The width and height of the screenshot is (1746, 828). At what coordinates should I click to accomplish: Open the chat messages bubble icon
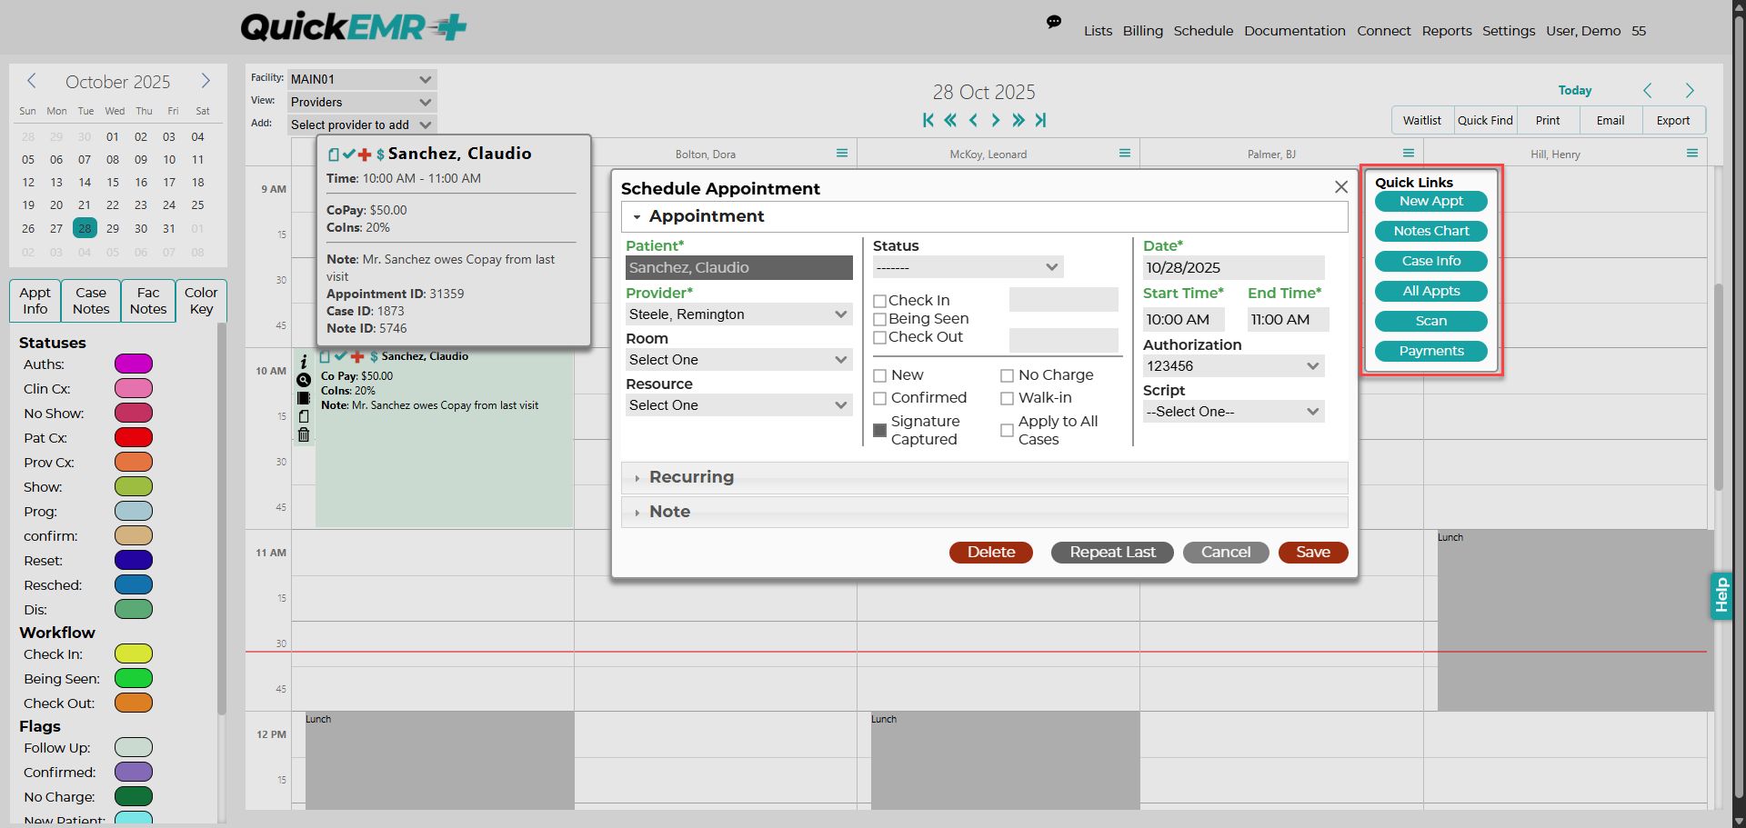1054,22
